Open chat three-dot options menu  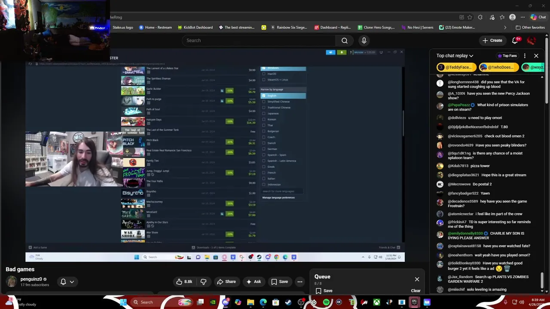tap(525, 56)
